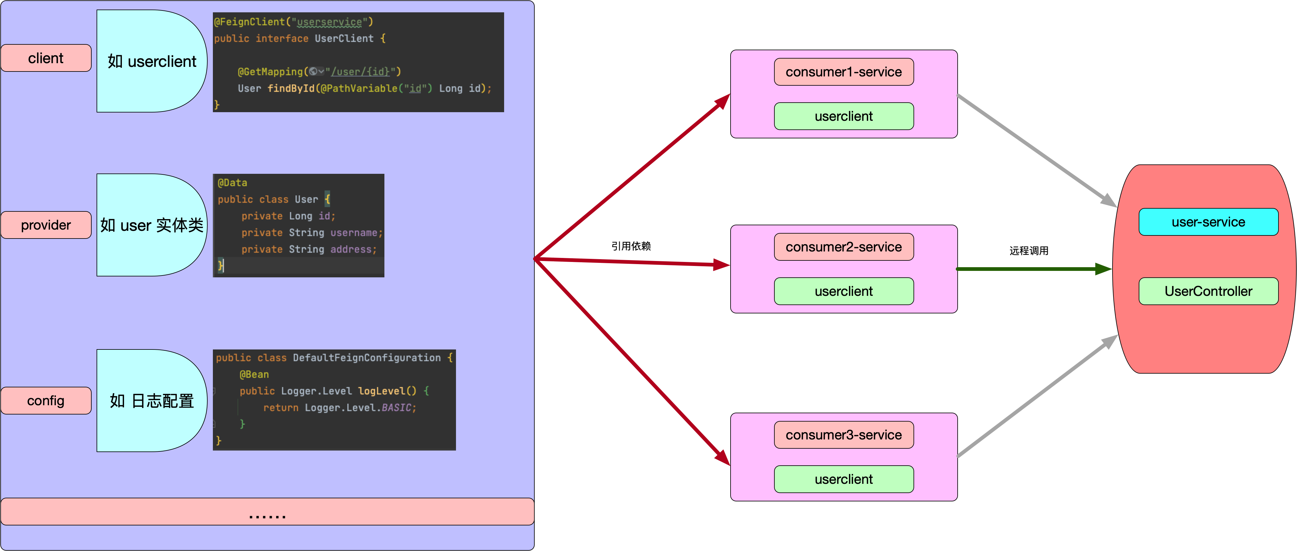Click the DefaultFeignConfiguration code snippet

[x=334, y=400]
